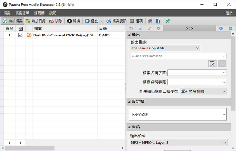Viewport: 236px width, 151px height.
Task: Click the blue down-arrow expand all icon
Action: point(221,28)
